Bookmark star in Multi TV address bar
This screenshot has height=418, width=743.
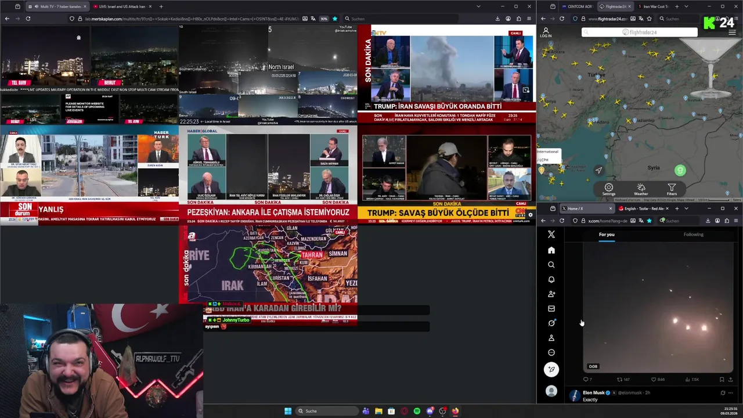click(334, 19)
